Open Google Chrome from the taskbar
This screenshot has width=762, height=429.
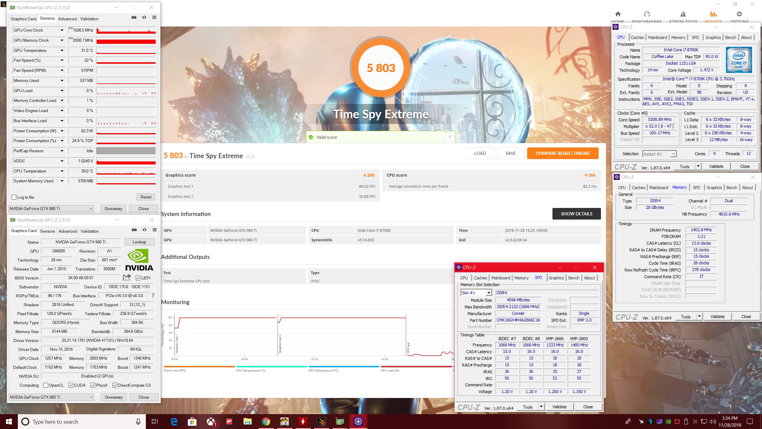click(266, 422)
